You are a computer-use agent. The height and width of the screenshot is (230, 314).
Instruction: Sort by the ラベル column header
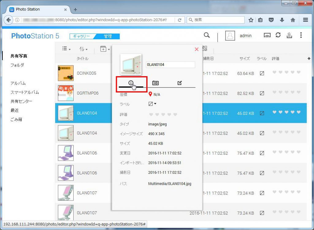tap(262, 59)
